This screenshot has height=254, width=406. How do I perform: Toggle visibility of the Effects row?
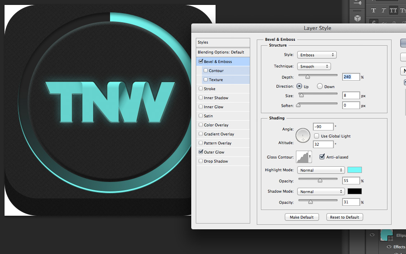click(389, 247)
